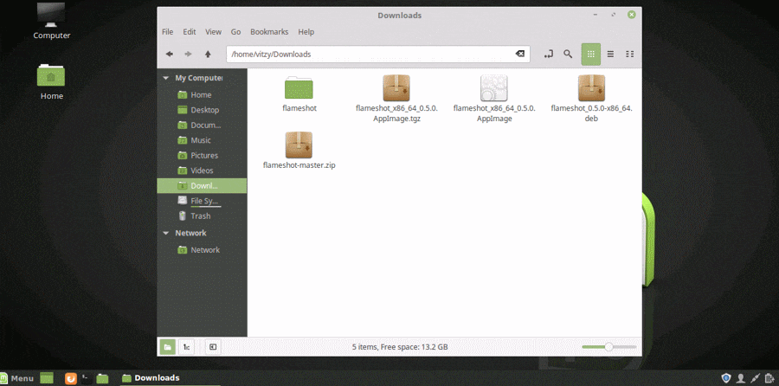Open the Edit menu
This screenshot has height=386, width=779.
190,32
